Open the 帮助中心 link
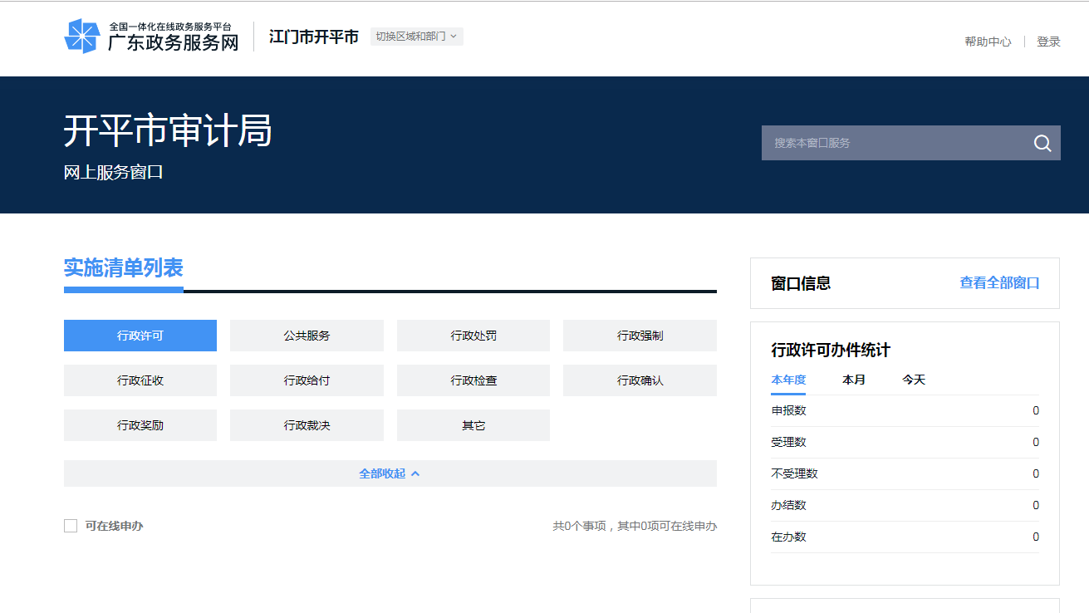This screenshot has width=1089, height=613. pyautogui.click(x=988, y=42)
